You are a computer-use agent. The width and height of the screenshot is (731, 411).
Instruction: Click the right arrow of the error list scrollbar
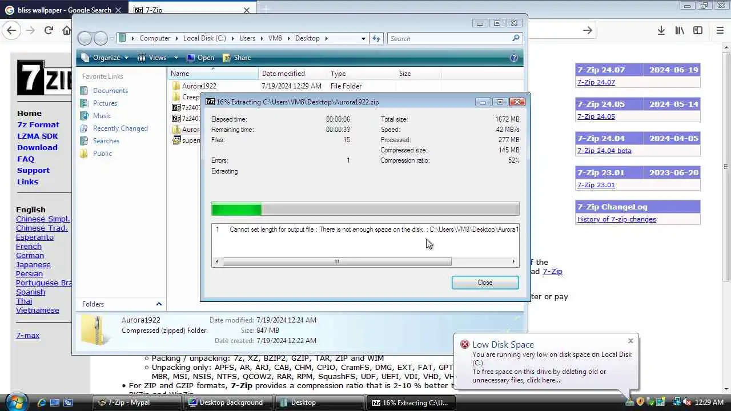[513, 261]
